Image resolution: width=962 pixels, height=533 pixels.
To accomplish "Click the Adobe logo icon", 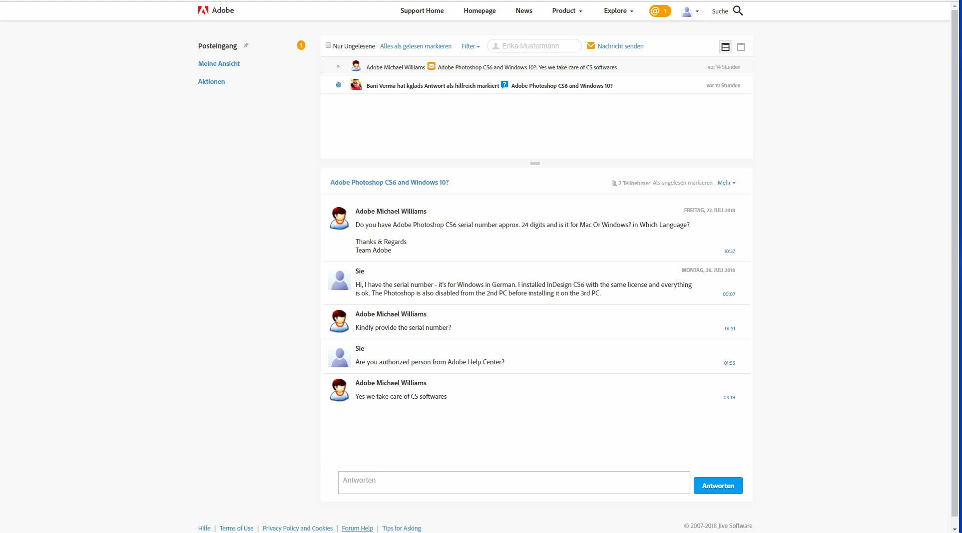I will point(203,10).
